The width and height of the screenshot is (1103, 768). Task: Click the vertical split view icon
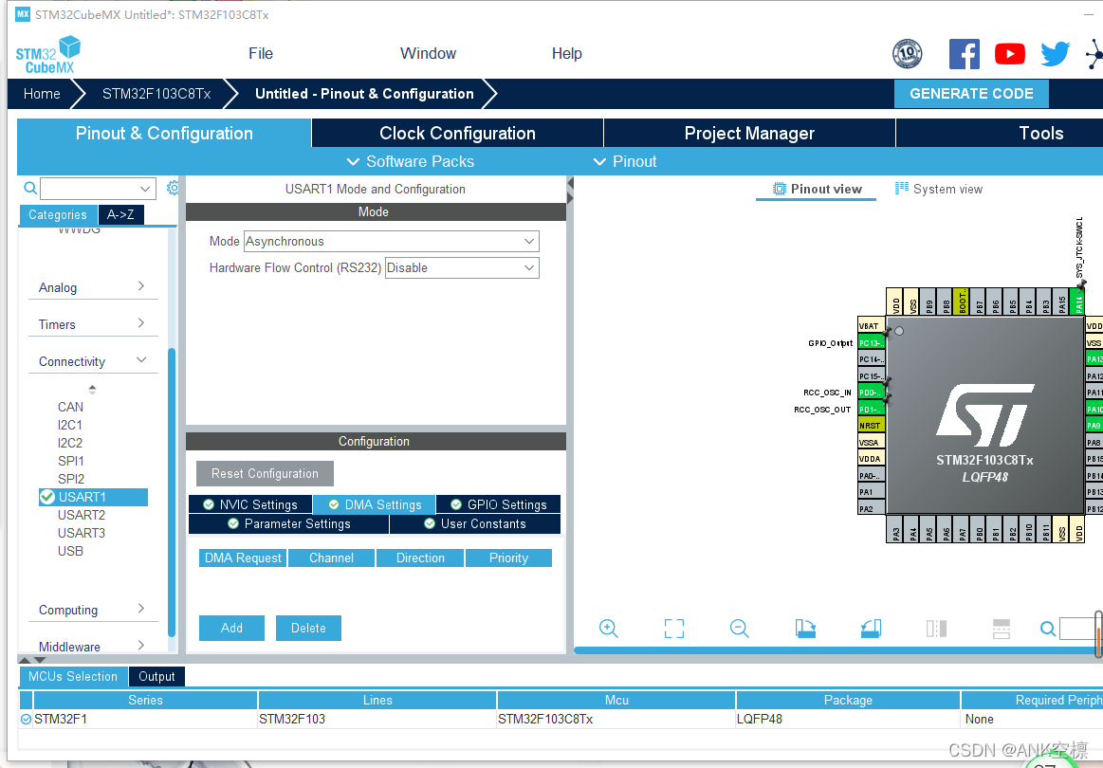[x=936, y=628]
